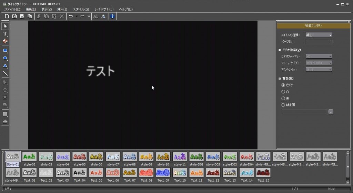Delete the selected object with X icon
This screenshot has width=353, height=193.
(x=61, y=16)
